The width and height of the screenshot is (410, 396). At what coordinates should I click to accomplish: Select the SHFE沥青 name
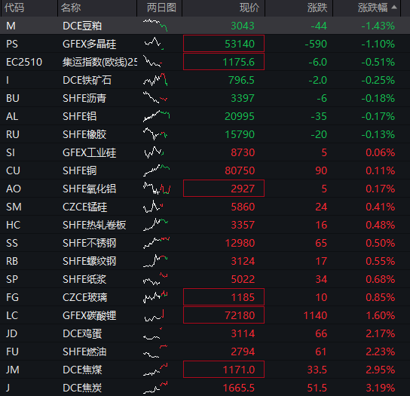point(84,98)
